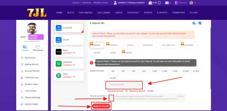Click the US flag language icon
This screenshot has width=227, height=111.
click(191, 3)
